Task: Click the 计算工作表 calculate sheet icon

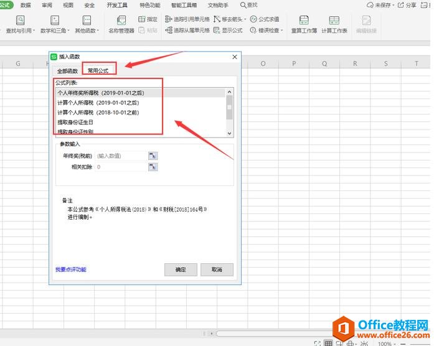Action: [x=334, y=21]
